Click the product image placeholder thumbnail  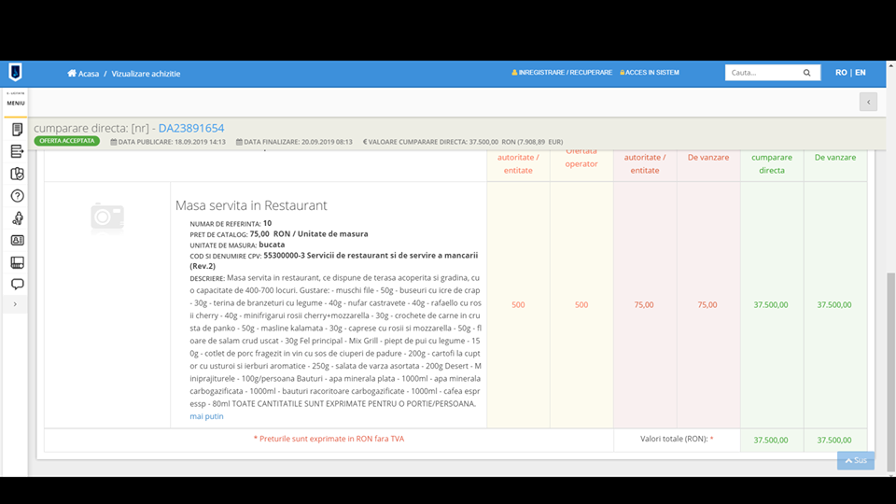click(x=107, y=217)
